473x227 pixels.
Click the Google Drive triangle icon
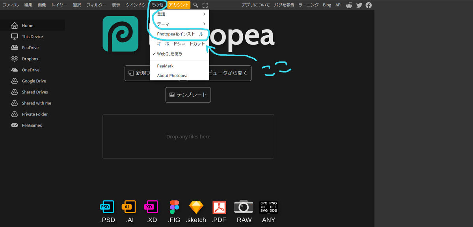coord(15,81)
